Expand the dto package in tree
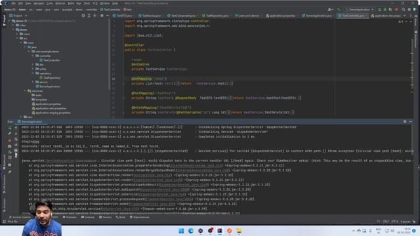This screenshot has width=420, height=236. pyautogui.click(x=33, y=64)
